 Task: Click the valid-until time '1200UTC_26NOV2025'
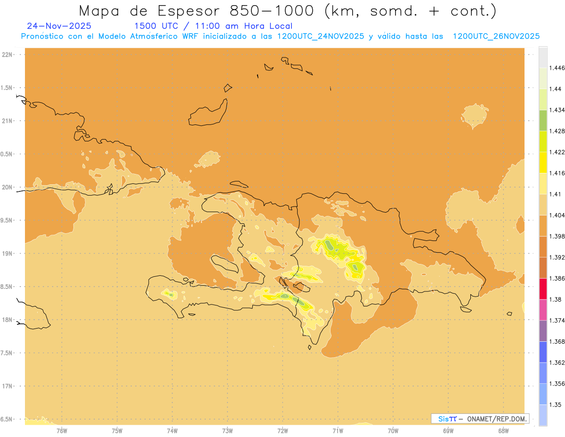pos(496,36)
